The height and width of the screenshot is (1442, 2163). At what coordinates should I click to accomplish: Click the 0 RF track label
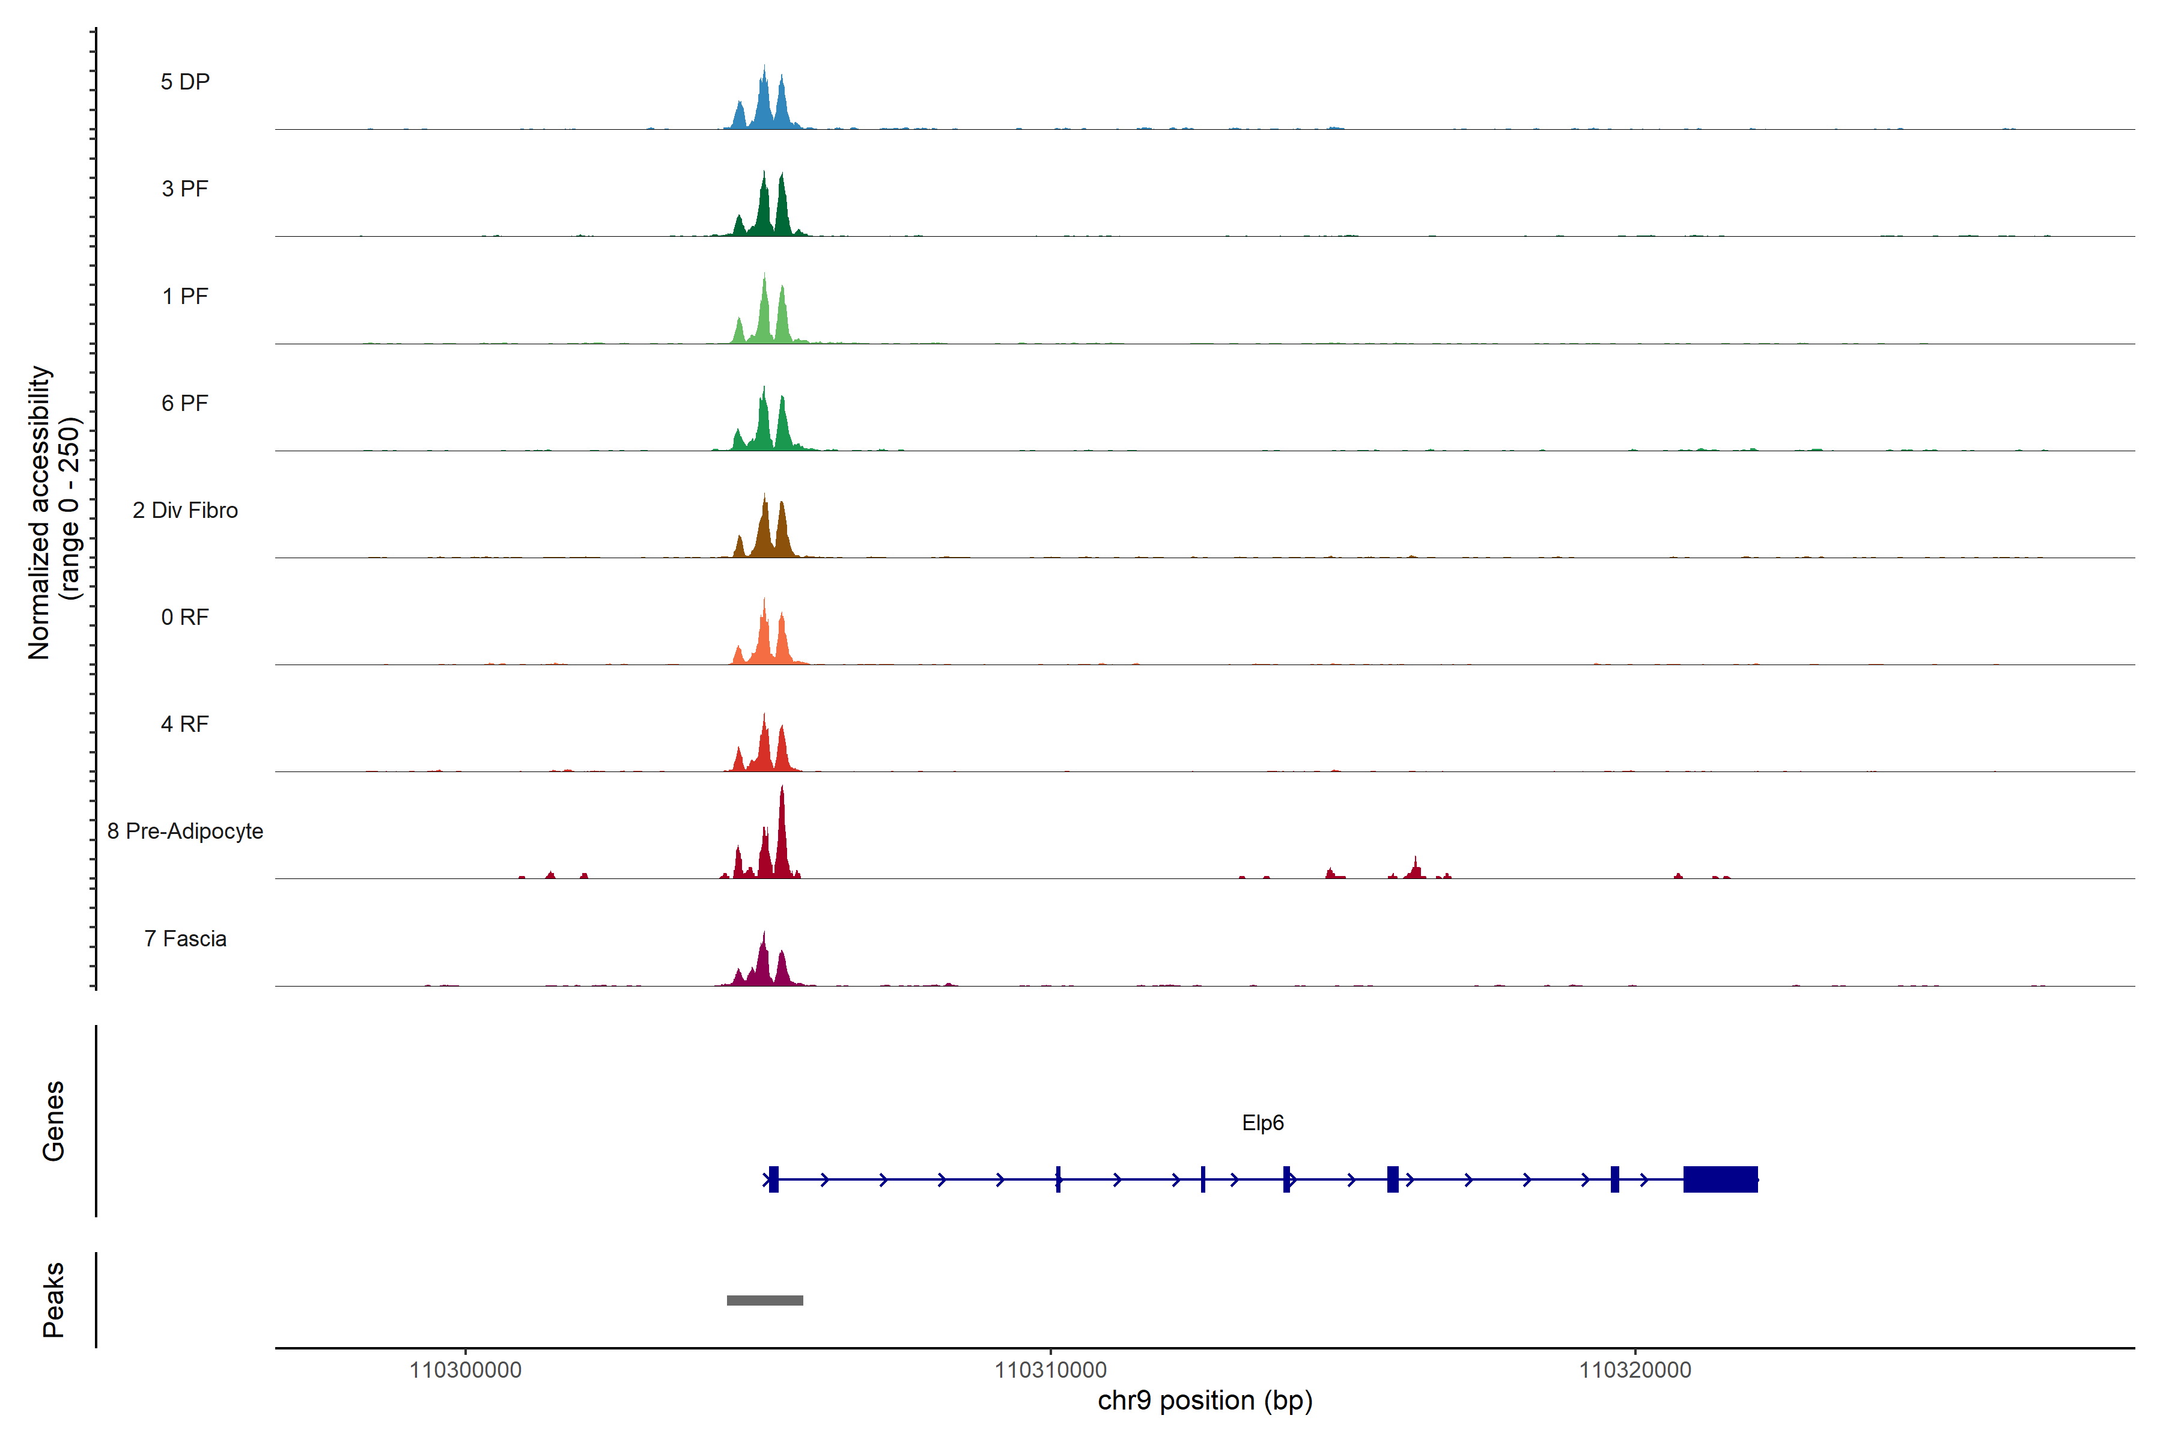pos(185,617)
